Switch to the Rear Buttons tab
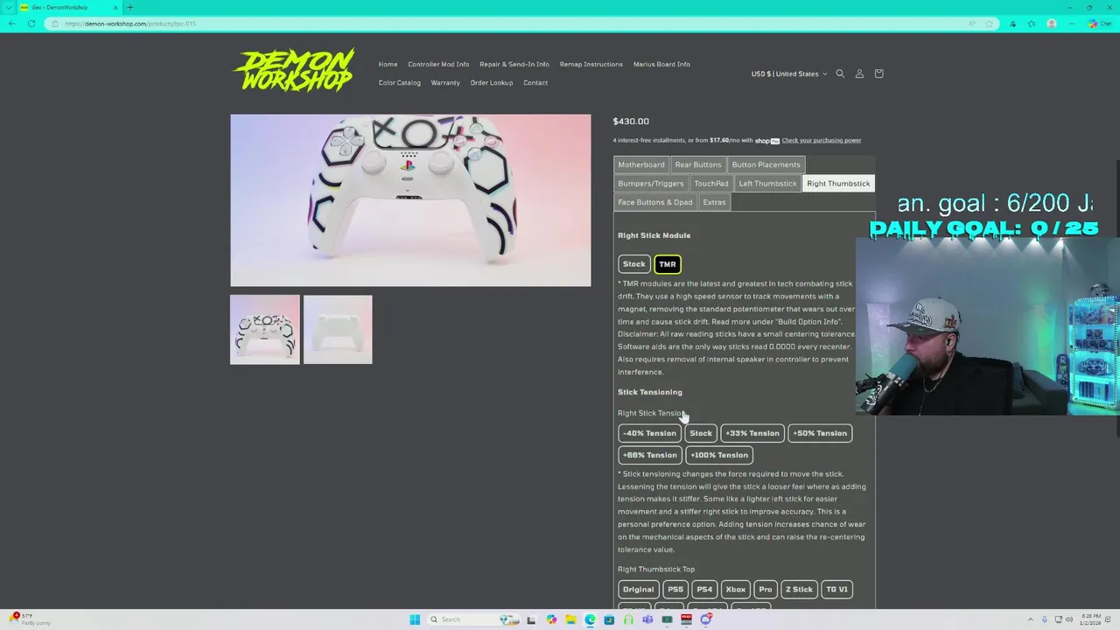The width and height of the screenshot is (1120, 630). point(698,164)
